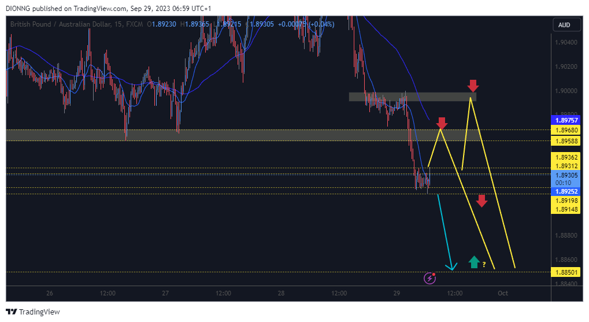Click the change value +0.00075 (+0.04%)
This screenshot has width=589, height=322.
(306, 24)
